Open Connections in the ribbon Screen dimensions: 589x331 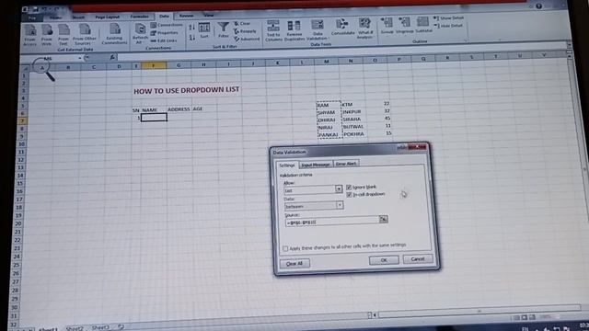(x=167, y=25)
